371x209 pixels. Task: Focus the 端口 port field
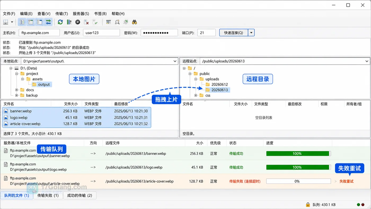point(206,33)
